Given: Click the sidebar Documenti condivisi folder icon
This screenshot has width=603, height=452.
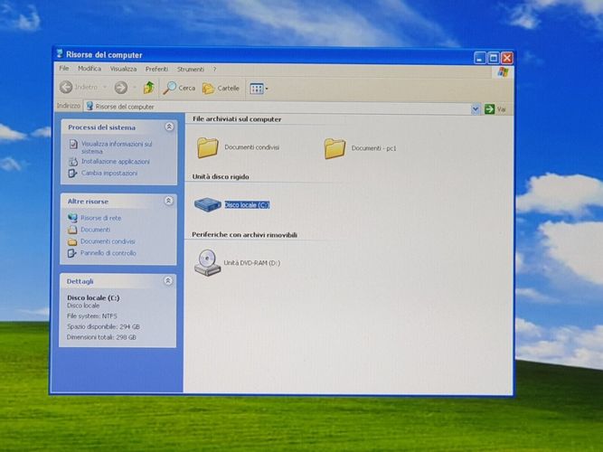Looking at the screenshot, I should [x=72, y=242].
